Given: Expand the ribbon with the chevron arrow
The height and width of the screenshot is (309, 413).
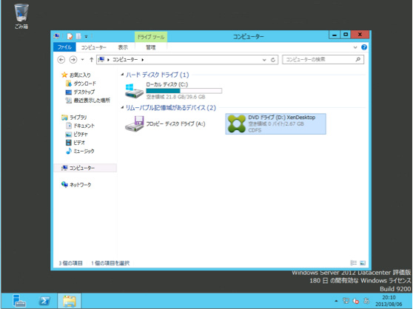Looking at the screenshot, I should click(x=355, y=47).
